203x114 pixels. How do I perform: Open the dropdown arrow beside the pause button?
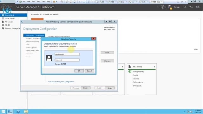(x=57, y=2)
